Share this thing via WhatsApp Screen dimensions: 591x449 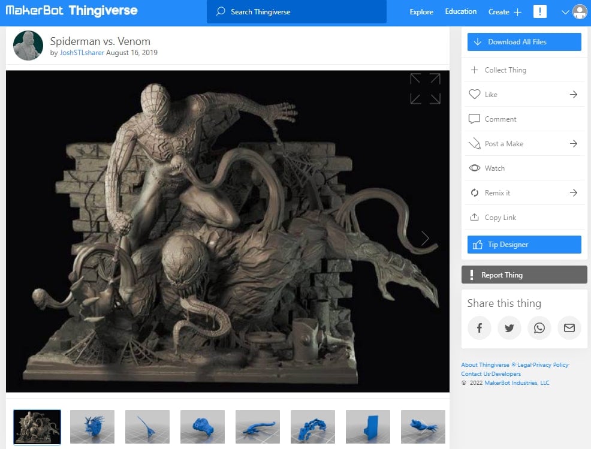pyautogui.click(x=539, y=328)
